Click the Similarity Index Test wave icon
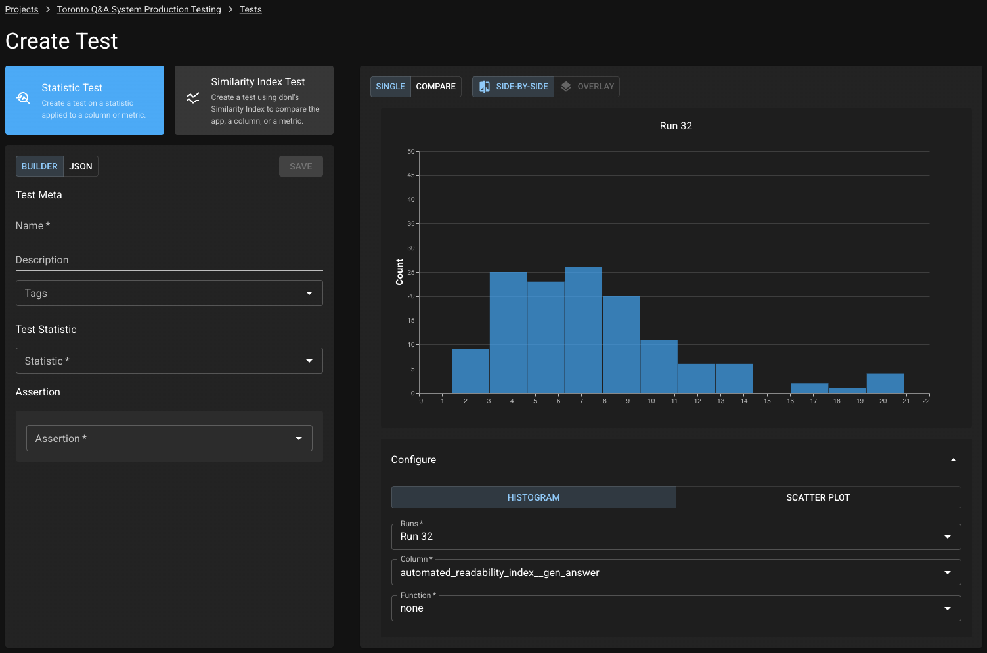 pos(193,99)
